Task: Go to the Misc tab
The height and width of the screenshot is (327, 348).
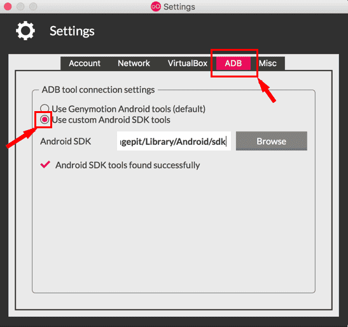Action: click(268, 63)
